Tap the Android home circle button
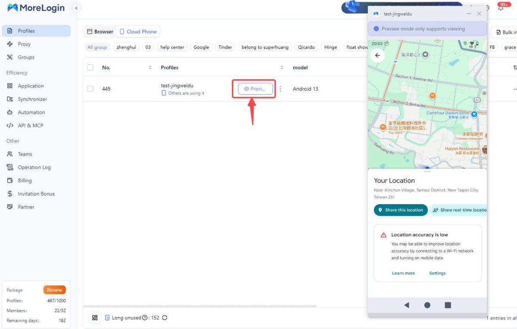The width and height of the screenshot is (517, 329). point(427,305)
